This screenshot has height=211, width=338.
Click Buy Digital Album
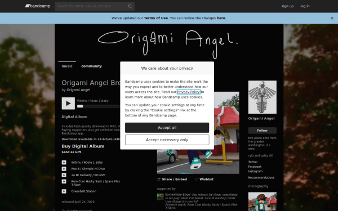83,146
